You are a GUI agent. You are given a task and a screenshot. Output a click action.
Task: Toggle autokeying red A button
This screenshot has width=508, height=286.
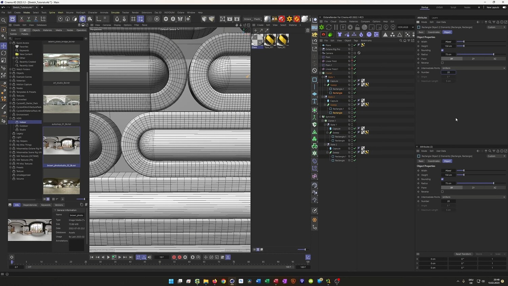coord(179,257)
